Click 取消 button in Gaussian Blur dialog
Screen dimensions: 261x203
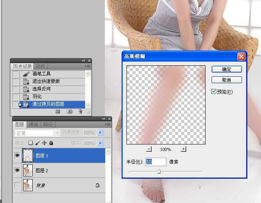pos(226,80)
